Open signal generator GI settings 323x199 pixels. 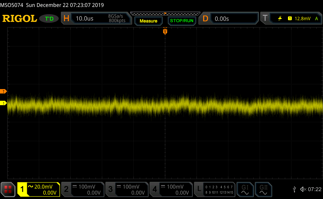point(245,189)
